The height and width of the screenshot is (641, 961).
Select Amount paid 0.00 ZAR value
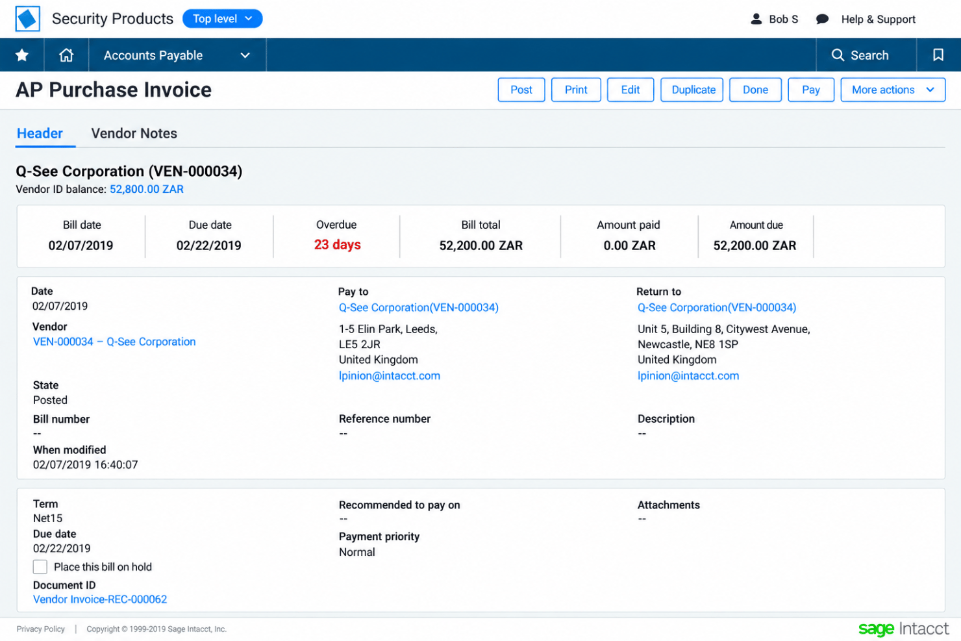pyautogui.click(x=629, y=245)
